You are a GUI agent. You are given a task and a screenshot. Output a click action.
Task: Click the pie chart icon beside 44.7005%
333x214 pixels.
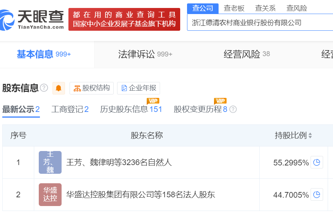click(x=317, y=195)
